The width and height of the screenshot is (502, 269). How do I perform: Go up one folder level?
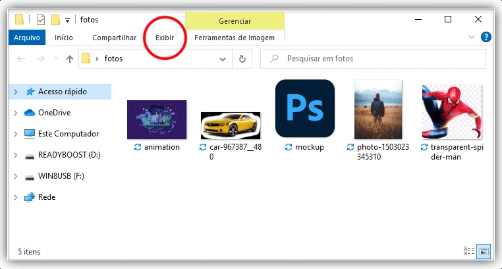coord(69,59)
